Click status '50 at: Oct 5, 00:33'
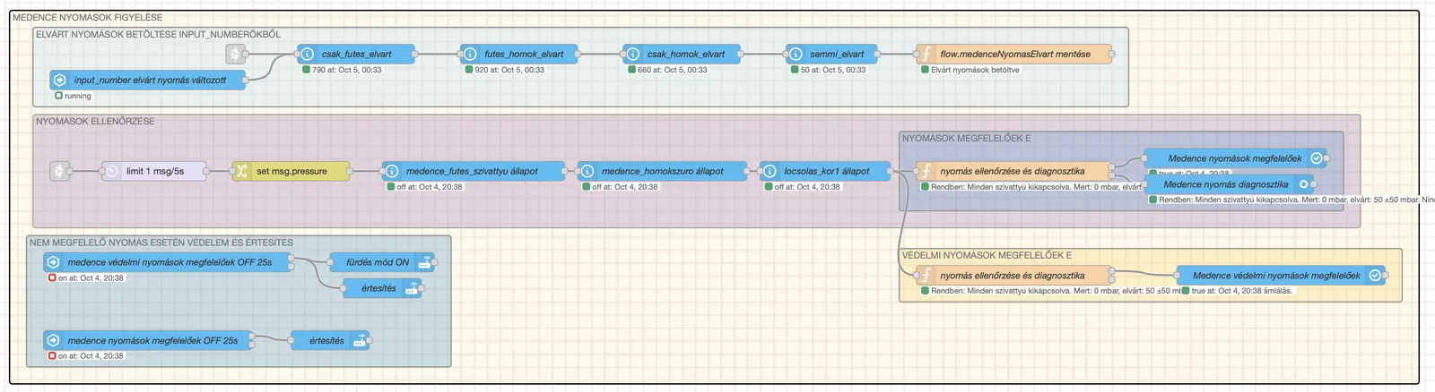1435x392 pixels. click(x=828, y=70)
